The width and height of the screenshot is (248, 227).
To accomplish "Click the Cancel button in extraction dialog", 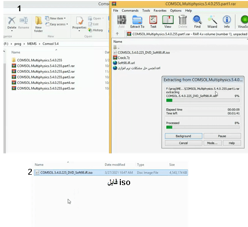I will click(183, 143).
